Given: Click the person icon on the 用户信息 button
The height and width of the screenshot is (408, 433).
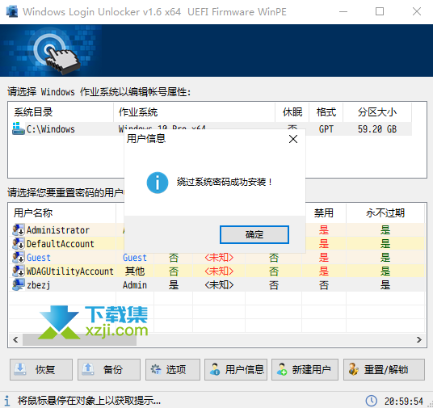Looking at the screenshot, I should click(x=215, y=369).
